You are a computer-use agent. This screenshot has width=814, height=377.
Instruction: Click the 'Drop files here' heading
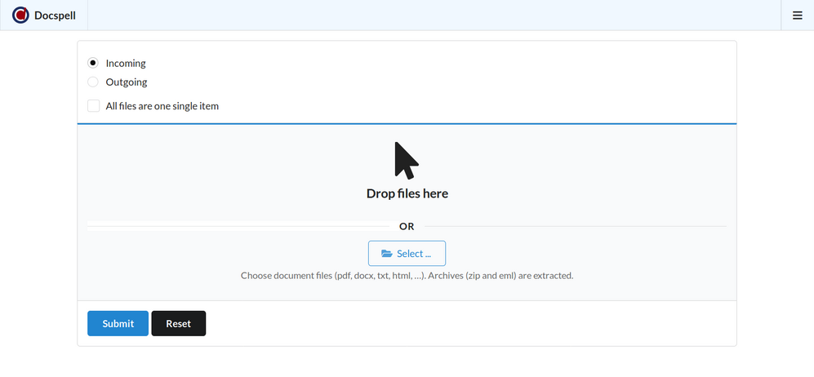(407, 193)
